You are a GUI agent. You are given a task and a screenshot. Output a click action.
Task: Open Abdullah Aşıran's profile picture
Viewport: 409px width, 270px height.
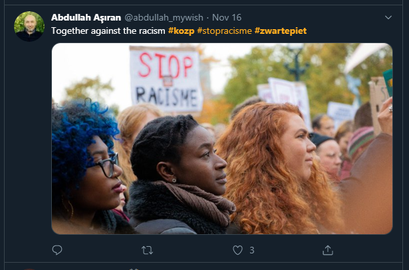pyautogui.click(x=29, y=27)
